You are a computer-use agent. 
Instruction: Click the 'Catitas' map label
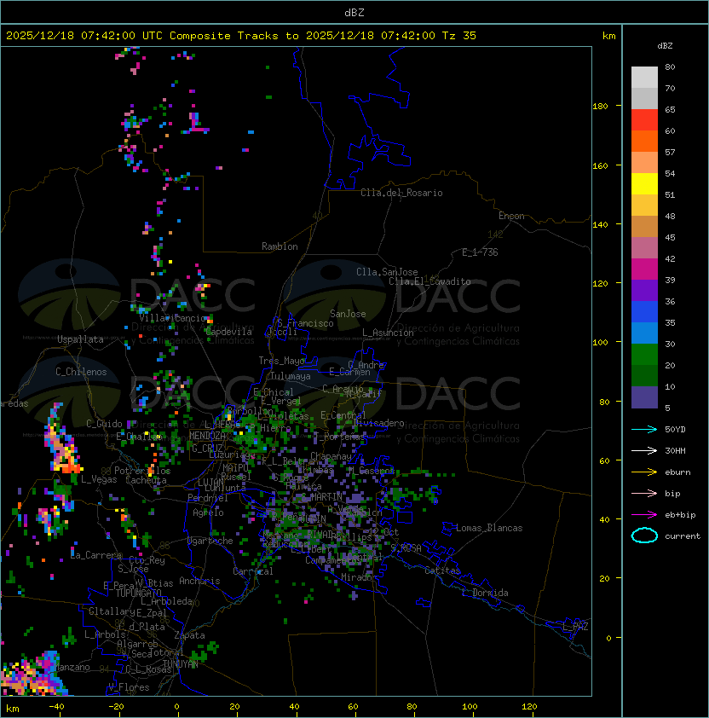(442, 570)
